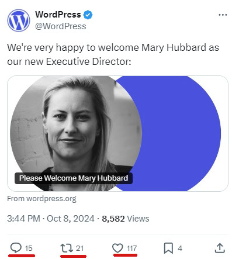The height and width of the screenshot is (259, 232).
Task: Click the reply speech bubble icon
Action: tap(16, 248)
